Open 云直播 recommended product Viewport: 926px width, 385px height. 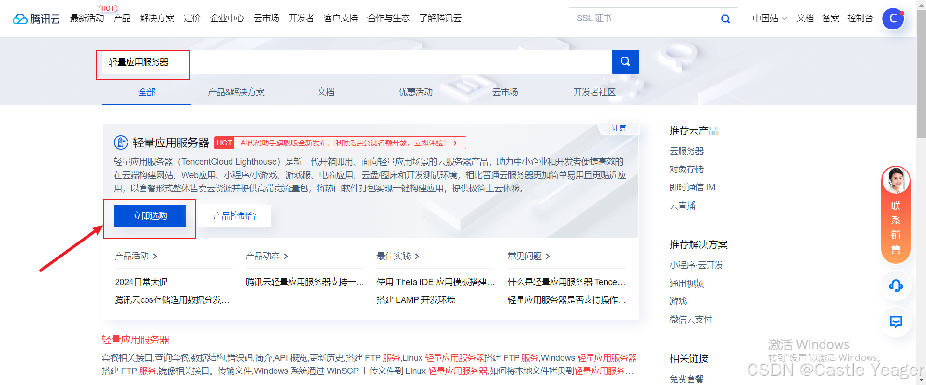pos(682,206)
